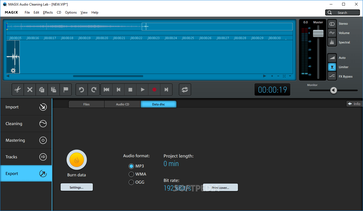
Task: Start recording with the red Record button
Action: click(154, 89)
